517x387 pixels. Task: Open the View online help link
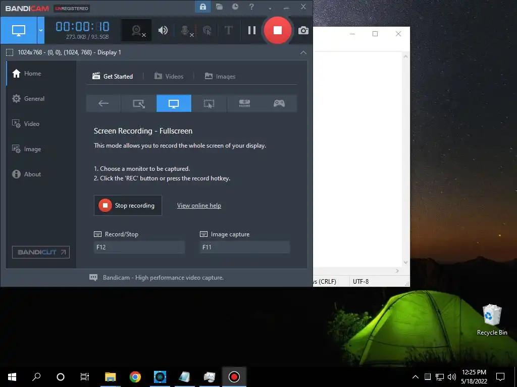coord(199,206)
